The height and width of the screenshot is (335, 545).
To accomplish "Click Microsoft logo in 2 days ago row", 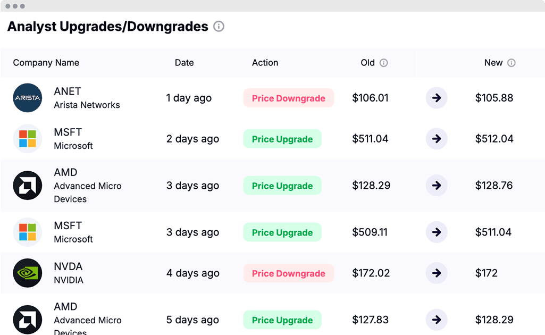I will [x=28, y=139].
